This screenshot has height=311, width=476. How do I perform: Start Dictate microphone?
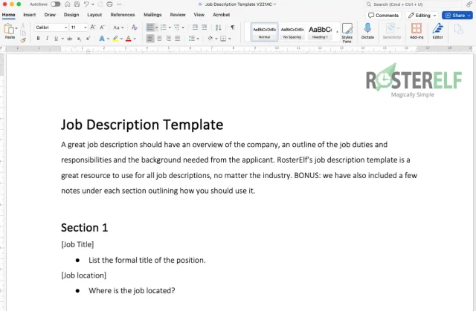point(367,31)
